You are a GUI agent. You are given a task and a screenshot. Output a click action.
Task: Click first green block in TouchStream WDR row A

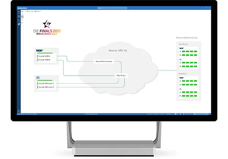pos(184,51)
